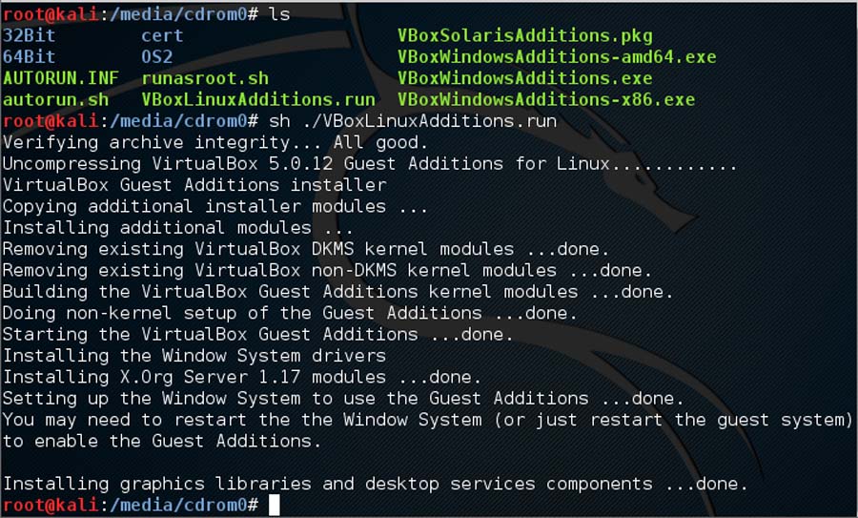Click the 32Bit directory name
Viewport: 858px width, 518px height.
pyautogui.click(x=29, y=36)
